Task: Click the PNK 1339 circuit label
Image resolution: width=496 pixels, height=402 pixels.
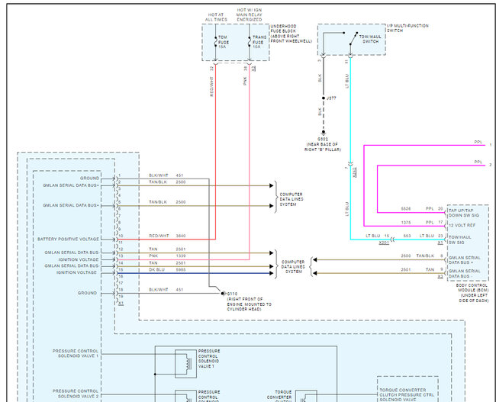Action: coord(167,256)
